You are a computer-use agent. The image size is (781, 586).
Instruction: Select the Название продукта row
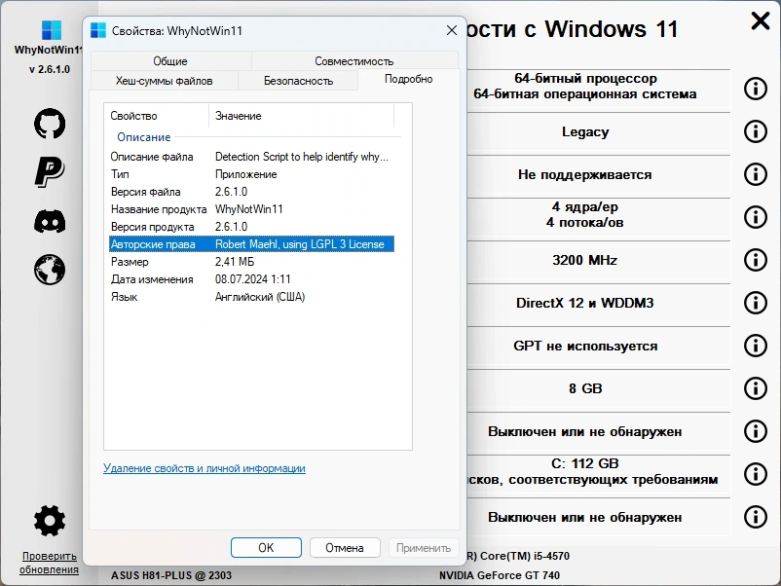pyautogui.click(x=251, y=209)
